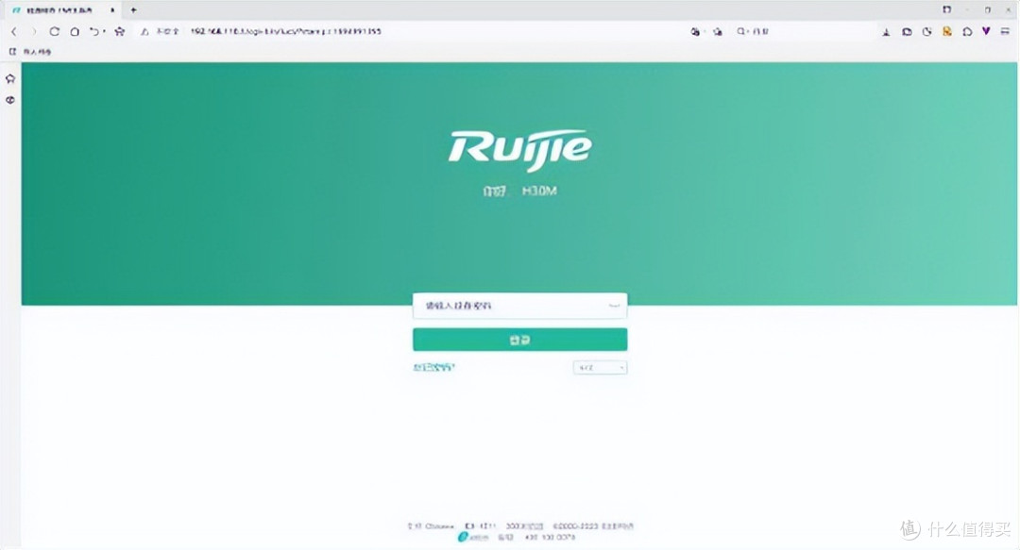This screenshot has height=550, width=1020.
Task: Click the address bar URL starting 192.168
Action: pyautogui.click(x=286, y=31)
